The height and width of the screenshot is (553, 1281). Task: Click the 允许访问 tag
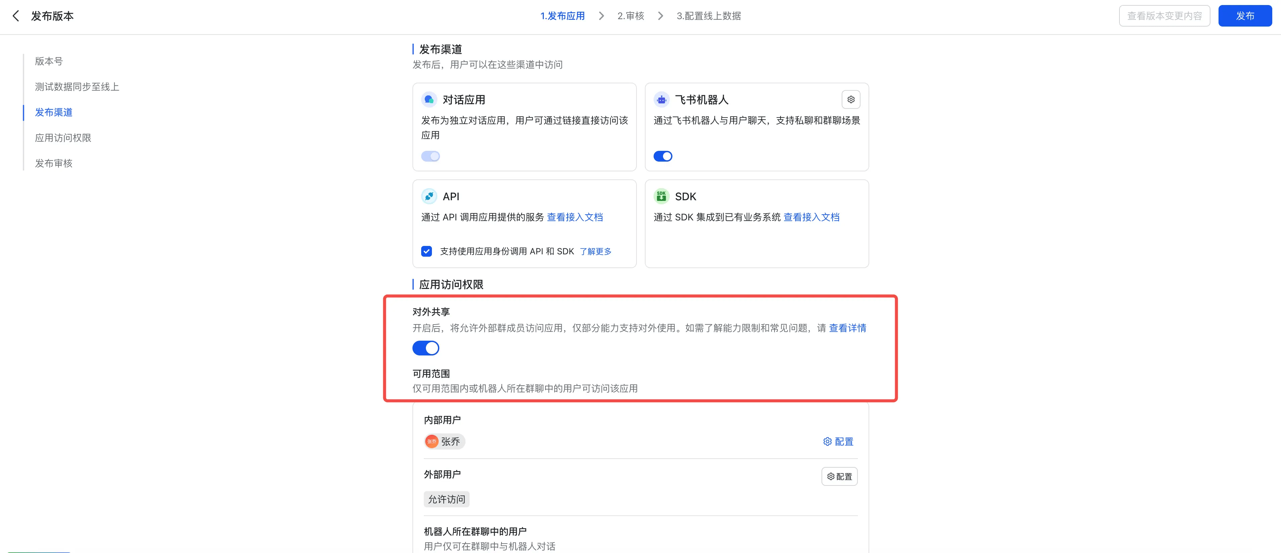pos(447,499)
